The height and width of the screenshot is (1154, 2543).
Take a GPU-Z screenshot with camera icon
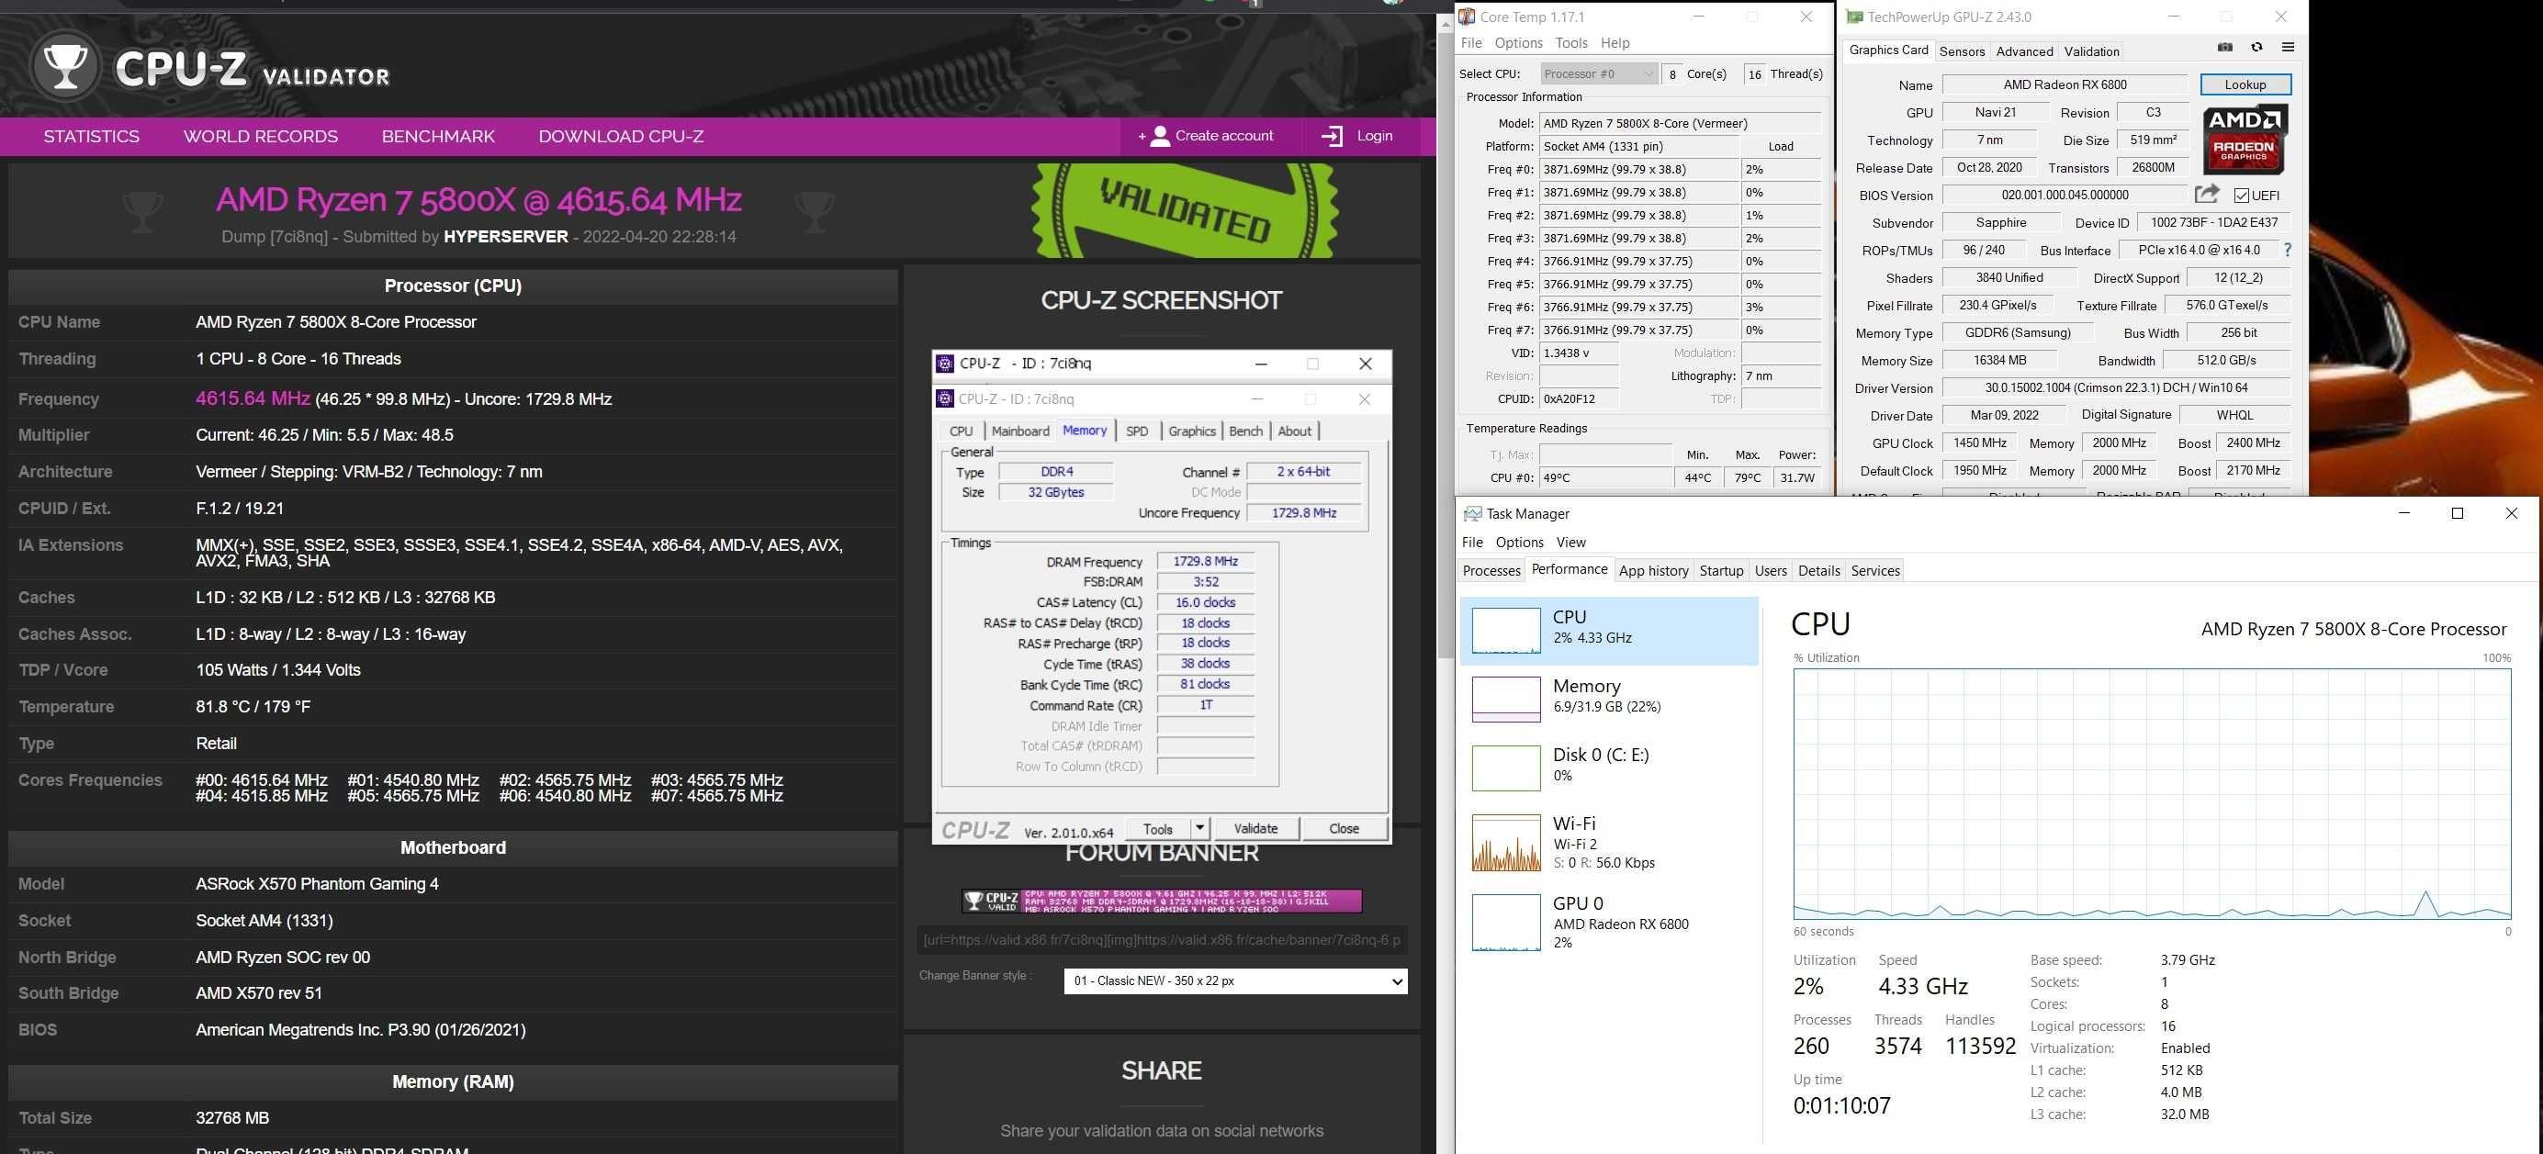tap(2225, 48)
